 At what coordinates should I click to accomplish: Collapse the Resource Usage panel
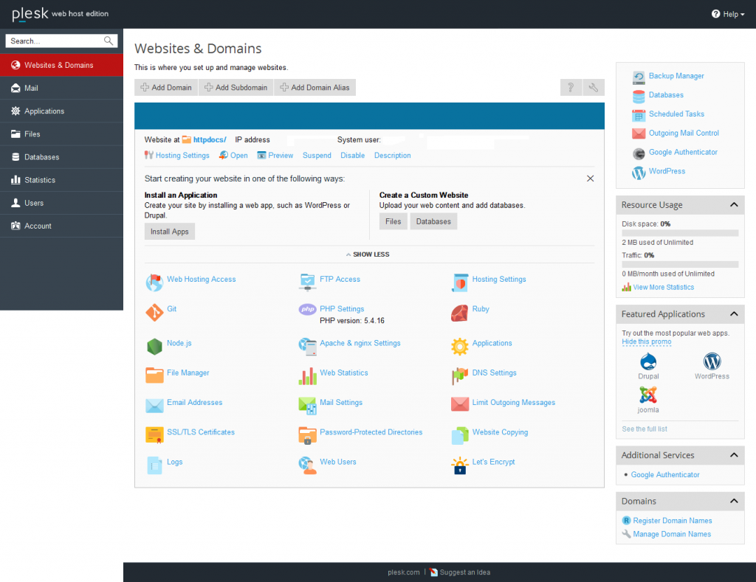[x=734, y=205]
